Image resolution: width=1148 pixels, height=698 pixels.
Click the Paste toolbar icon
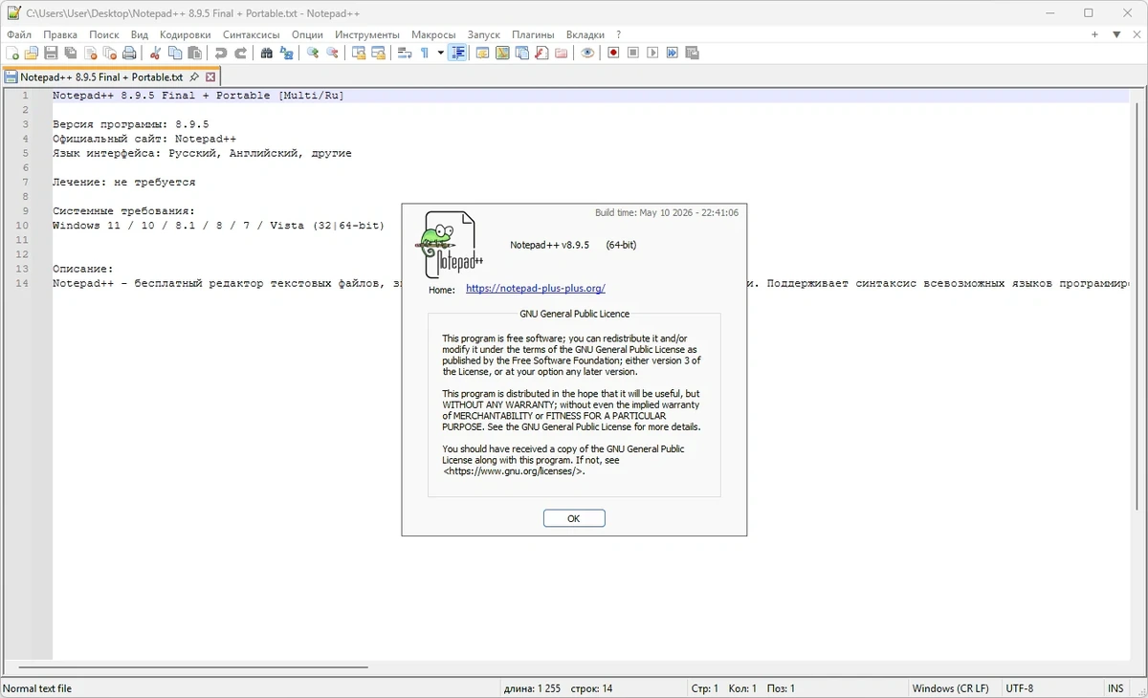point(194,53)
